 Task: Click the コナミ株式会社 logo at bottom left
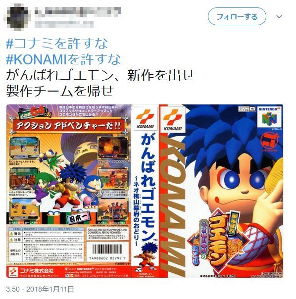(x=32, y=271)
